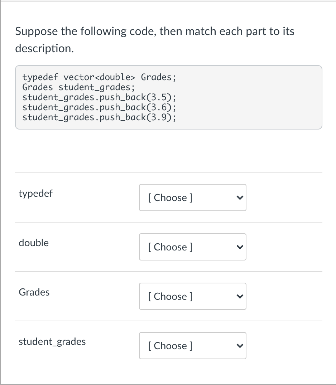The width and height of the screenshot is (336, 385).
Task: Click the double label
Action: pyautogui.click(x=34, y=243)
